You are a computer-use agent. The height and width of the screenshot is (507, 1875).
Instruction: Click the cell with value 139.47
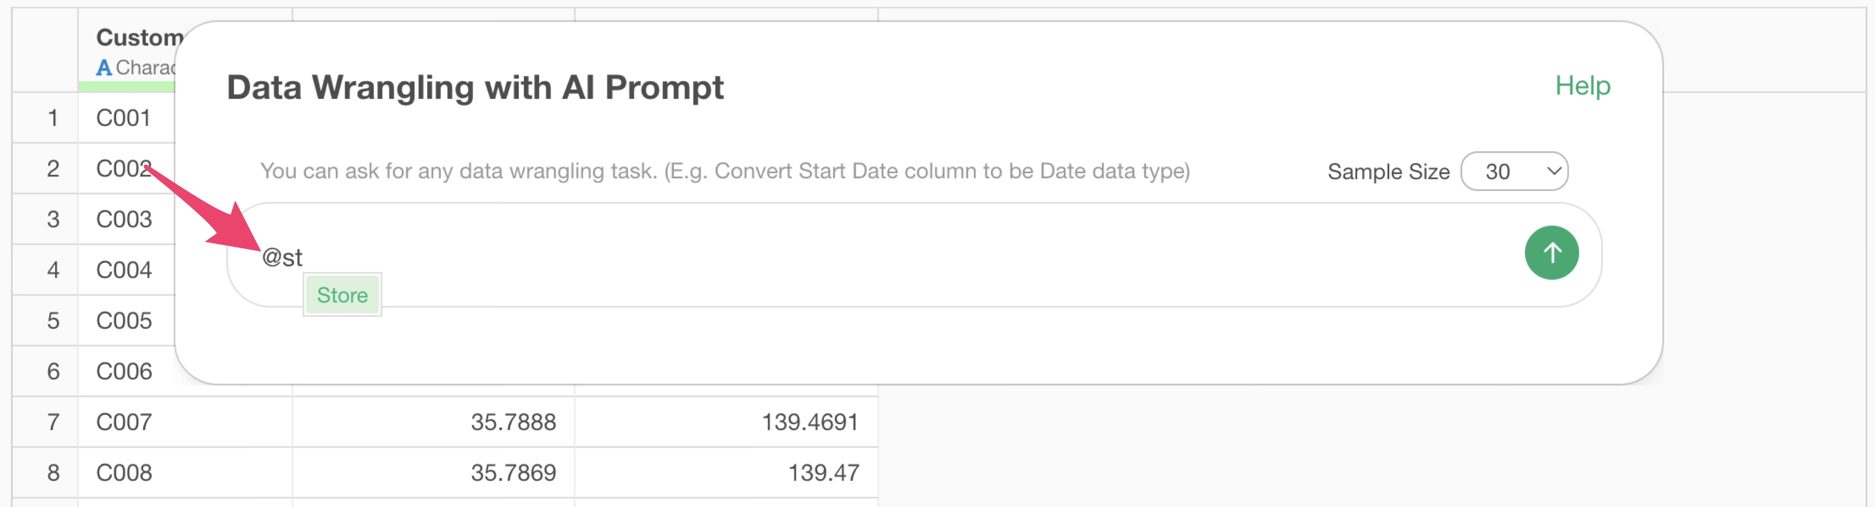pyautogui.click(x=822, y=473)
